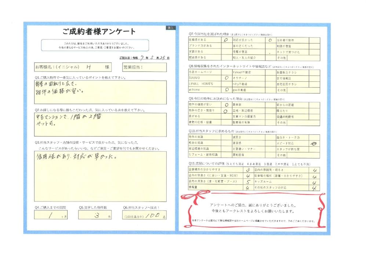This screenshot has height=259, width=367.
Task: Click the LIFULL HOME'S label
Action: 201,84
